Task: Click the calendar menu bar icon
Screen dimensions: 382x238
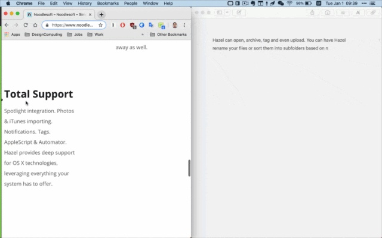Action: (x=260, y=4)
